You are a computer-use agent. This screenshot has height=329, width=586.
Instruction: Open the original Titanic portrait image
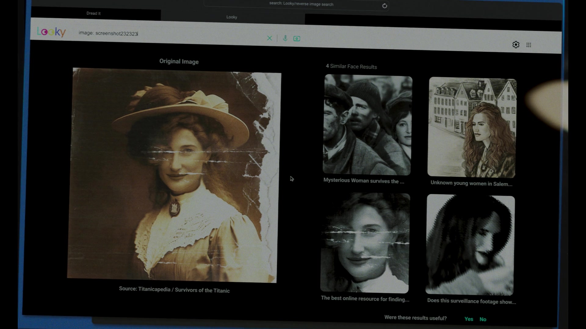click(x=174, y=175)
